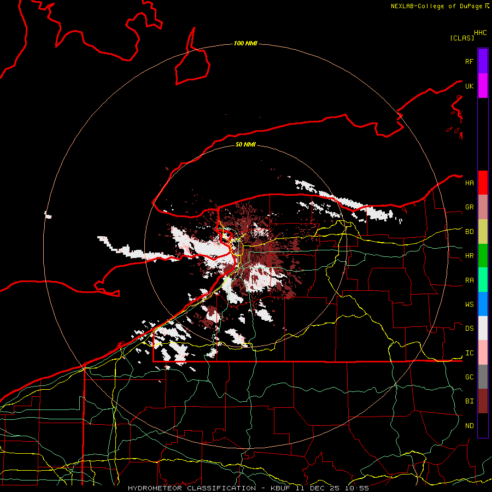Click the 'RA' legend label

click(469, 280)
